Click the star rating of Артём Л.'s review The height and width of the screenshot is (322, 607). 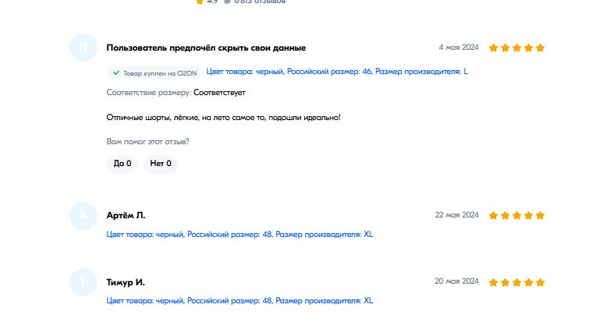pyautogui.click(x=516, y=215)
